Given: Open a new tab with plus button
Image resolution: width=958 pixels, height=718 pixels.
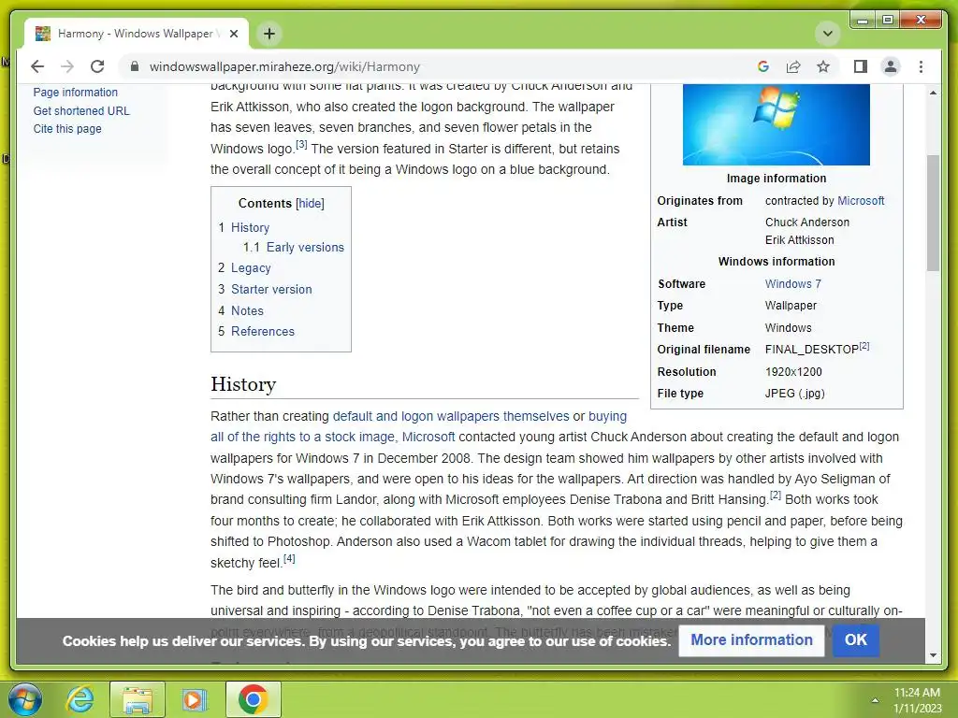Looking at the screenshot, I should coord(269,34).
